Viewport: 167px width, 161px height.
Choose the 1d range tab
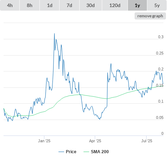[50, 5]
